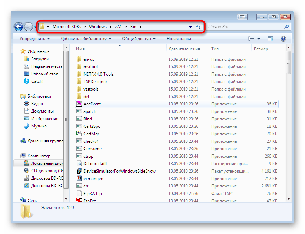
Task: Select the first Дисковод BD-RC drive entry
Action: point(47,178)
